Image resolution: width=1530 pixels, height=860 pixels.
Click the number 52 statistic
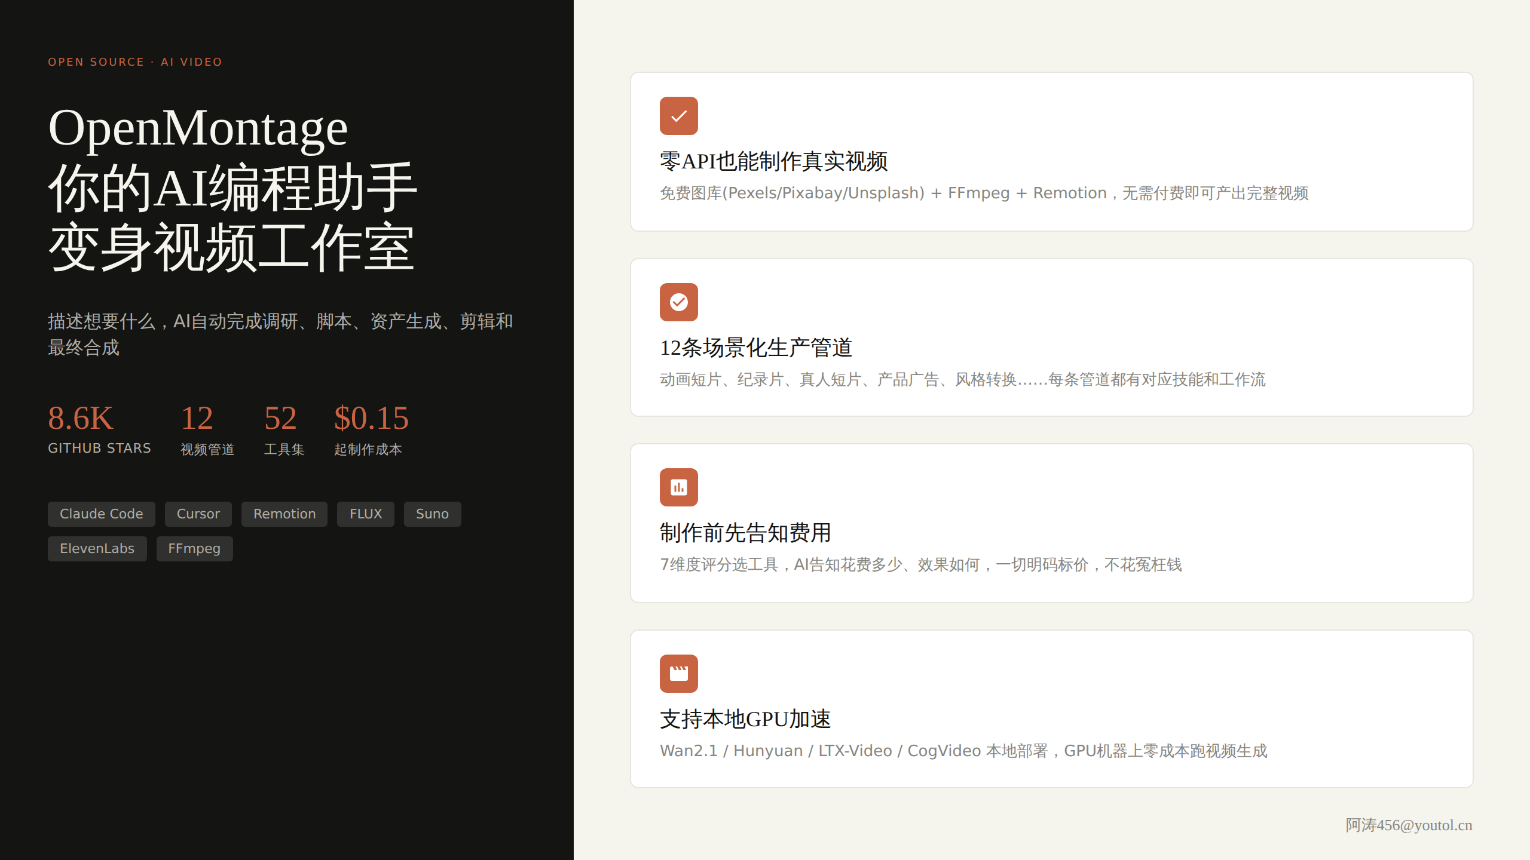pos(281,418)
